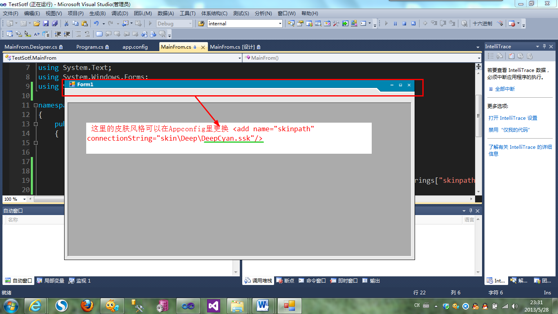558x314 pixels.
Task: Select the 断点 bottom tab
Action: click(285, 281)
